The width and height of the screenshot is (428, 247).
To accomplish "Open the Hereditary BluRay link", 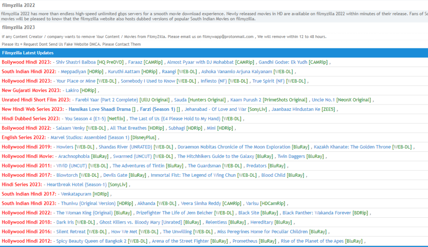I will point(262,222).
